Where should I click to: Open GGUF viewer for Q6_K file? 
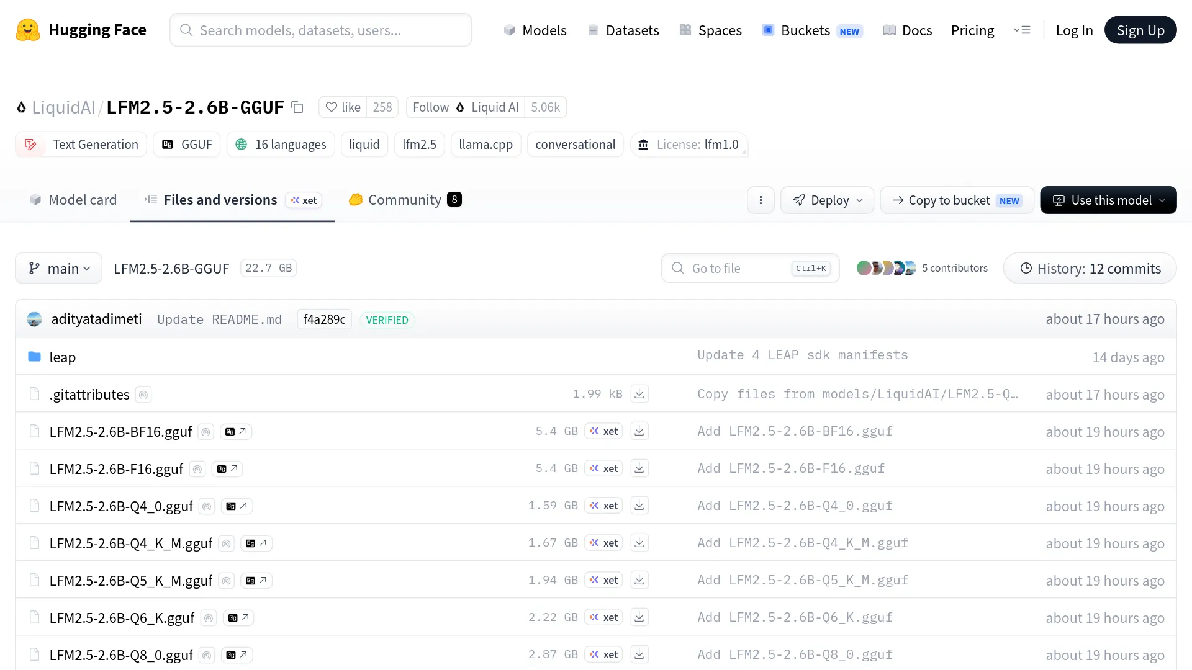click(x=238, y=617)
